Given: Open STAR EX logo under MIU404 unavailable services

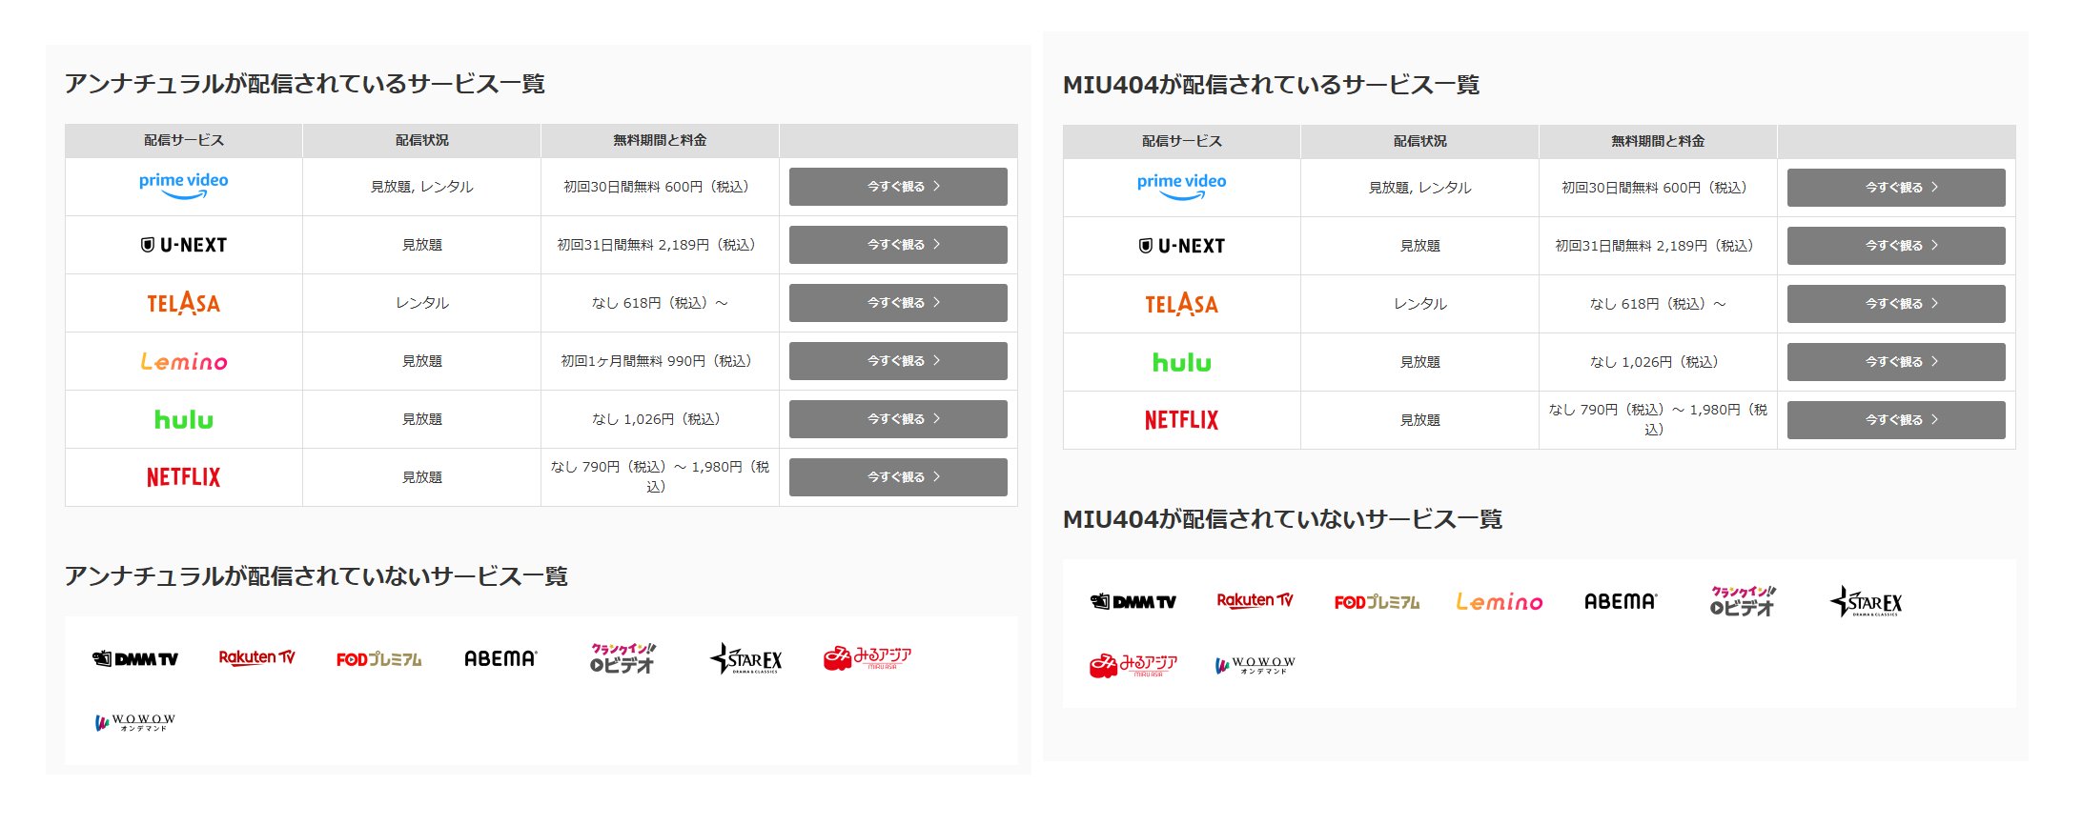Looking at the screenshot, I should click(x=1866, y=601).
